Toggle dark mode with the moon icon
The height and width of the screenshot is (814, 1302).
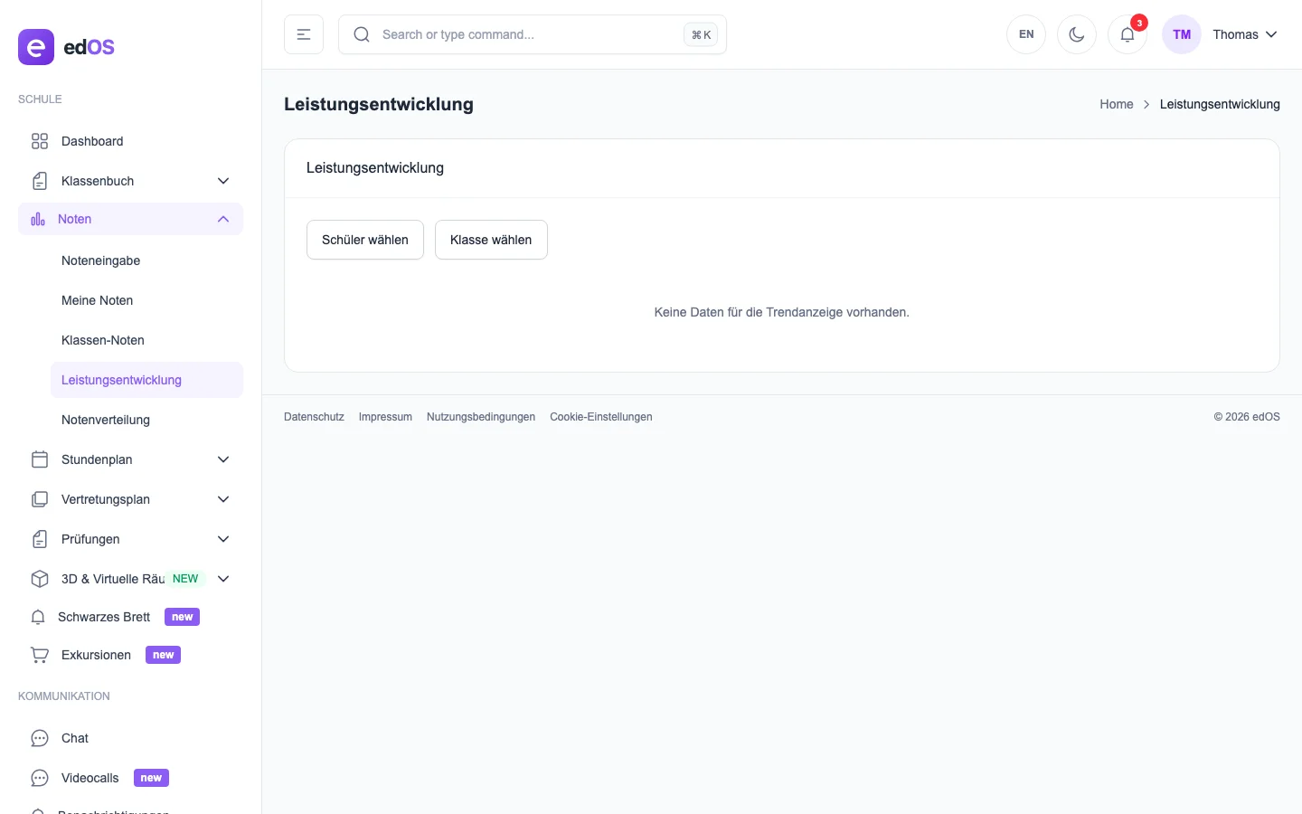[1076, 34]
